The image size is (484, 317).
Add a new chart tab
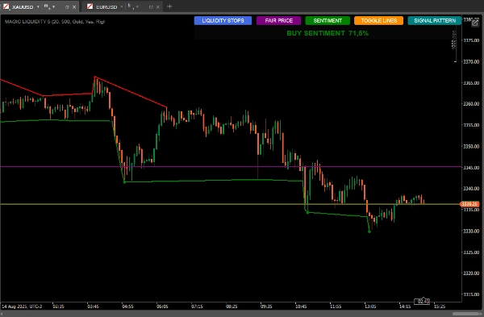click(x=169, y=6)
